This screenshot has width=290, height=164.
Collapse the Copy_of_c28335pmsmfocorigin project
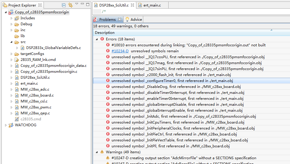point(6,12)
